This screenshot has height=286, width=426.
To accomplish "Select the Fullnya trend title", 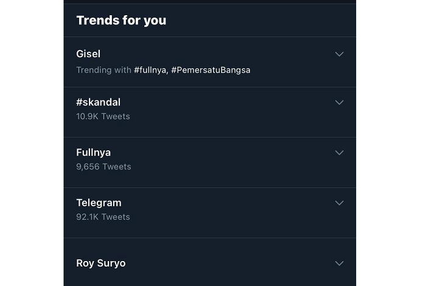I will coord(93,152).
